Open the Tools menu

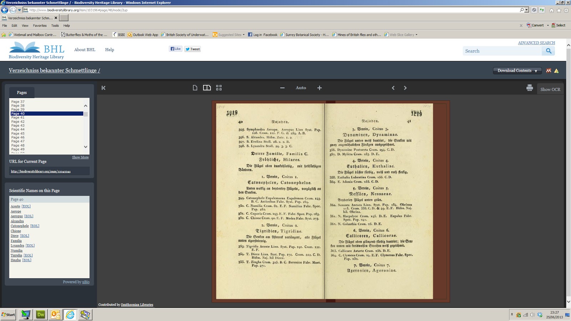[x=55, y=26]
